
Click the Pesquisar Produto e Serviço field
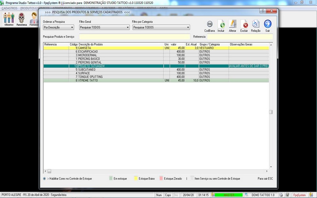pyautogui.click(x=135, y=37)
